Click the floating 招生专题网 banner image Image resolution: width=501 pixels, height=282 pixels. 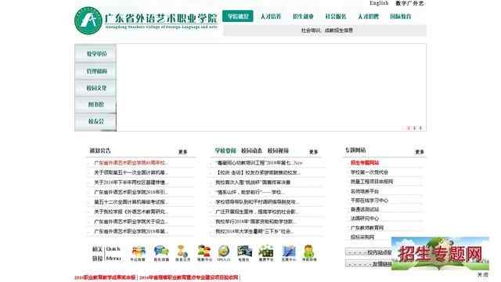pyautogui.click(x=440, y=254)
